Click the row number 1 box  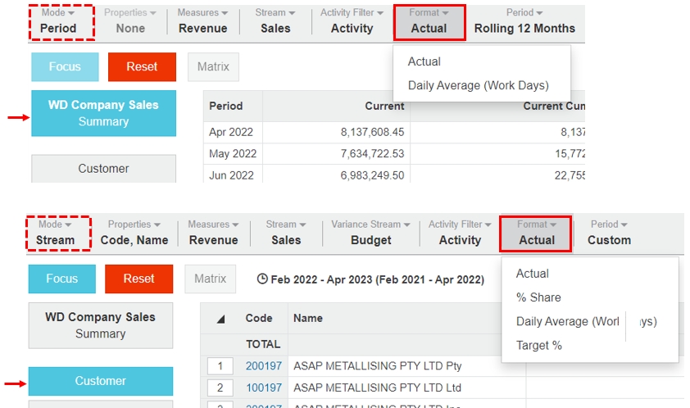[x=220, y=366]
